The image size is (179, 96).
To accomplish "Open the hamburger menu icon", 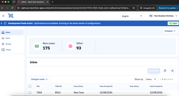I will (3, 16).
